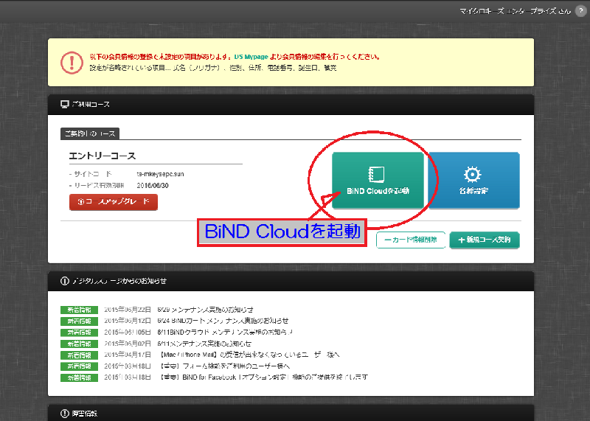Click the 新着情報 badge on the first news row
590x421 pixels.
point(79,310)
